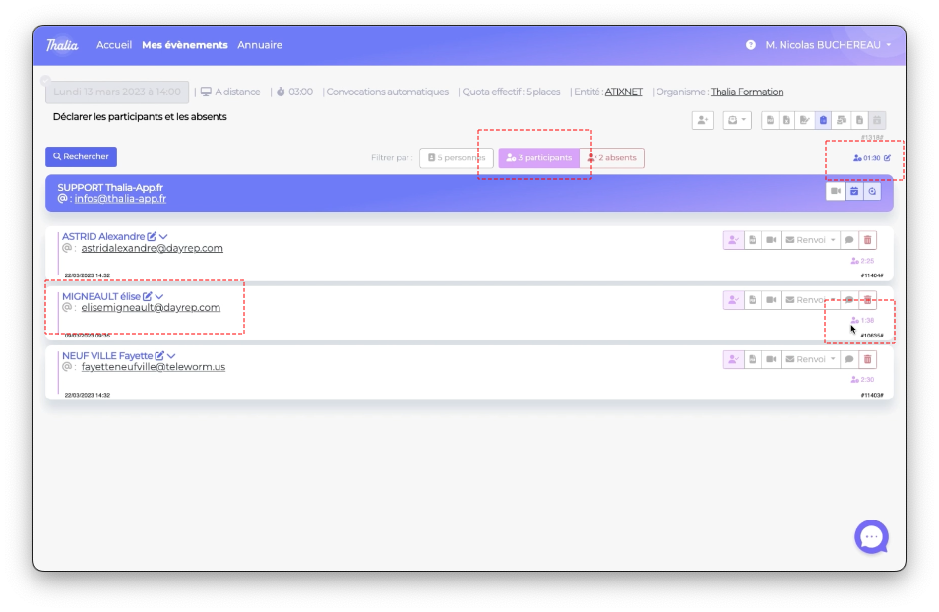Image resolution: width=939 pixels, height=612 pixels.
Task: Filter list by 2 absents
Action: [612, 158]
